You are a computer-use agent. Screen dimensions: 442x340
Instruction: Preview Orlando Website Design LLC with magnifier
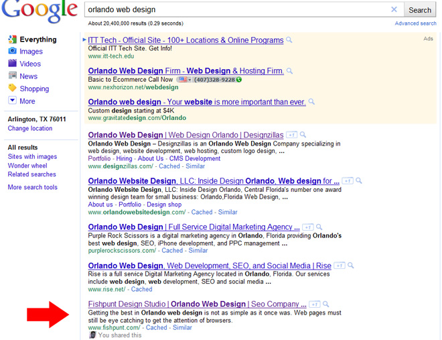click(x=359, y=180)
